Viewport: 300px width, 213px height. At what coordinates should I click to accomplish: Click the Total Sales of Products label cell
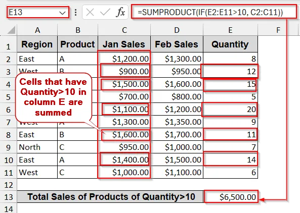[110, 197]
